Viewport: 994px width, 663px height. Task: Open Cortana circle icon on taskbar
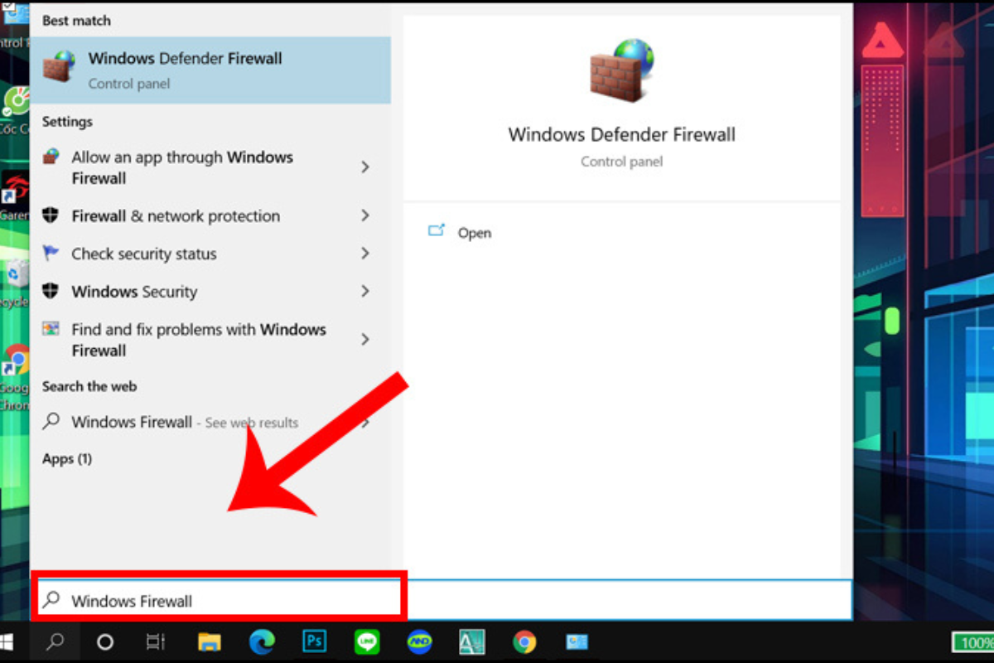point(105,642)
